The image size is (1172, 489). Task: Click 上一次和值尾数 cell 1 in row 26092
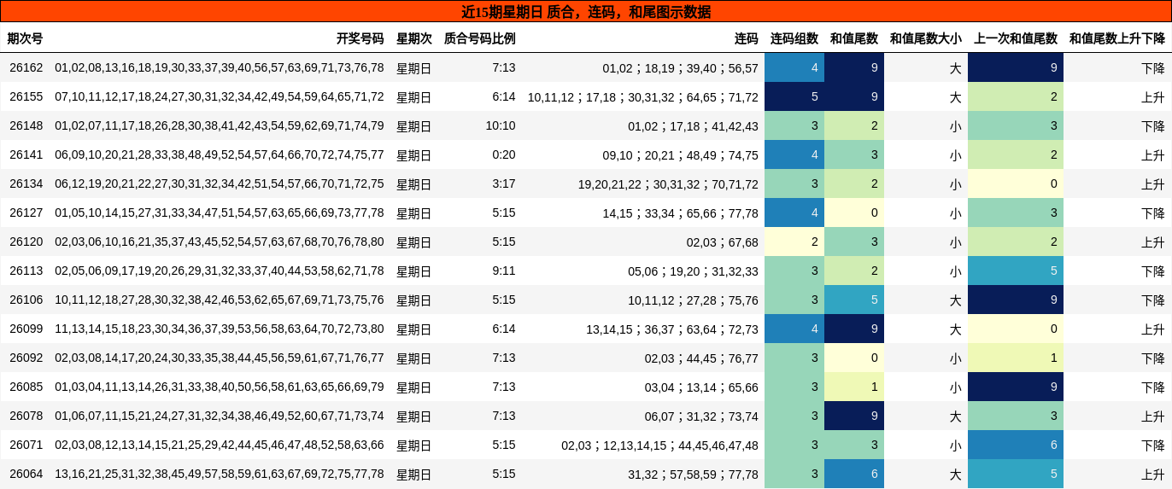tap(1016, 358)
